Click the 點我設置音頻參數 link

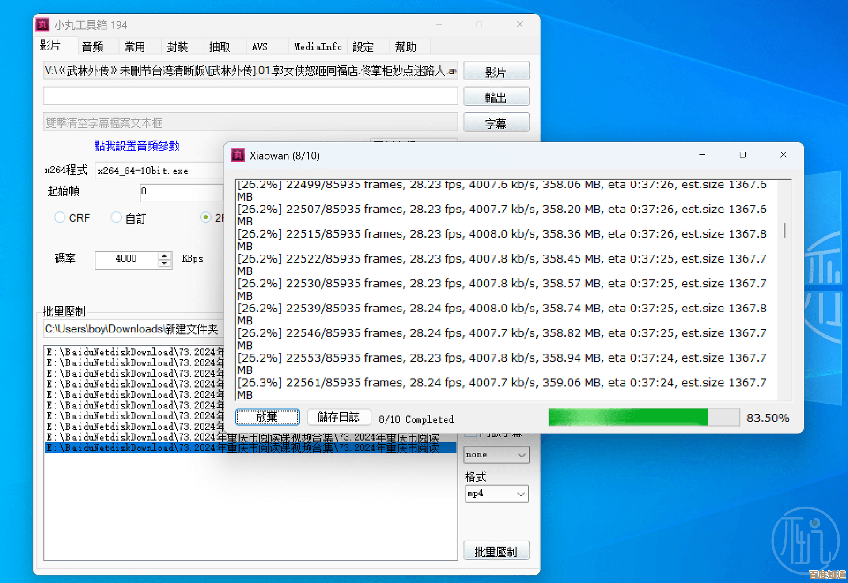coord(136,146)
